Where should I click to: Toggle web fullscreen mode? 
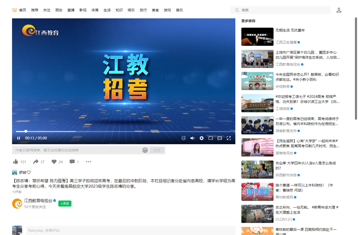click(x=219, y=138)
